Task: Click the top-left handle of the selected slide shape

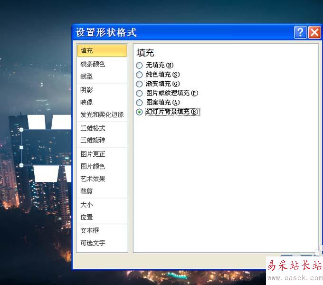Action: pos(21,130)
